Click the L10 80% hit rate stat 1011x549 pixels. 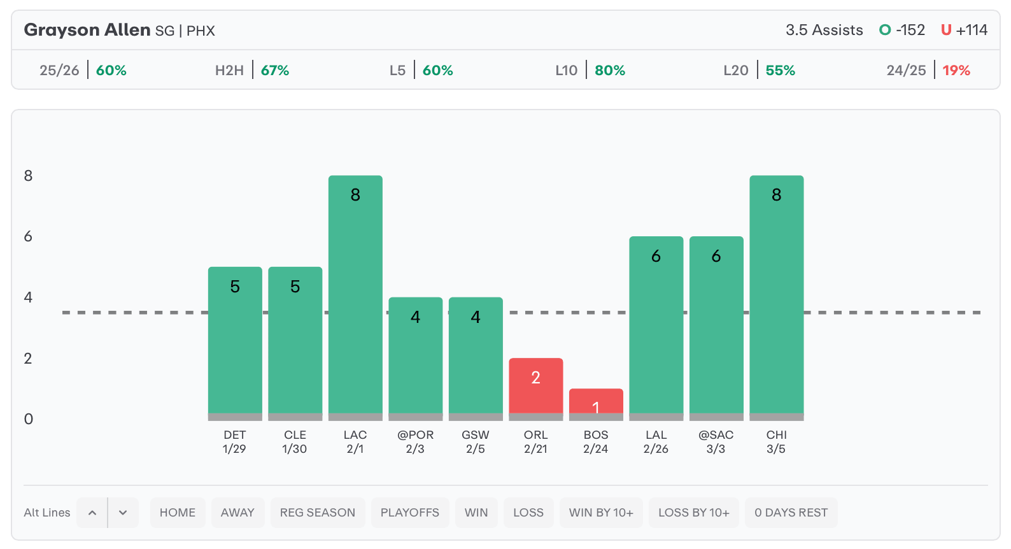590,70
